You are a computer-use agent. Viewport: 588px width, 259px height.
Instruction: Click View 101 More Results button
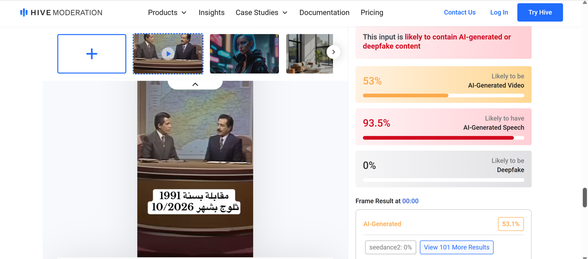click(456, 247)
